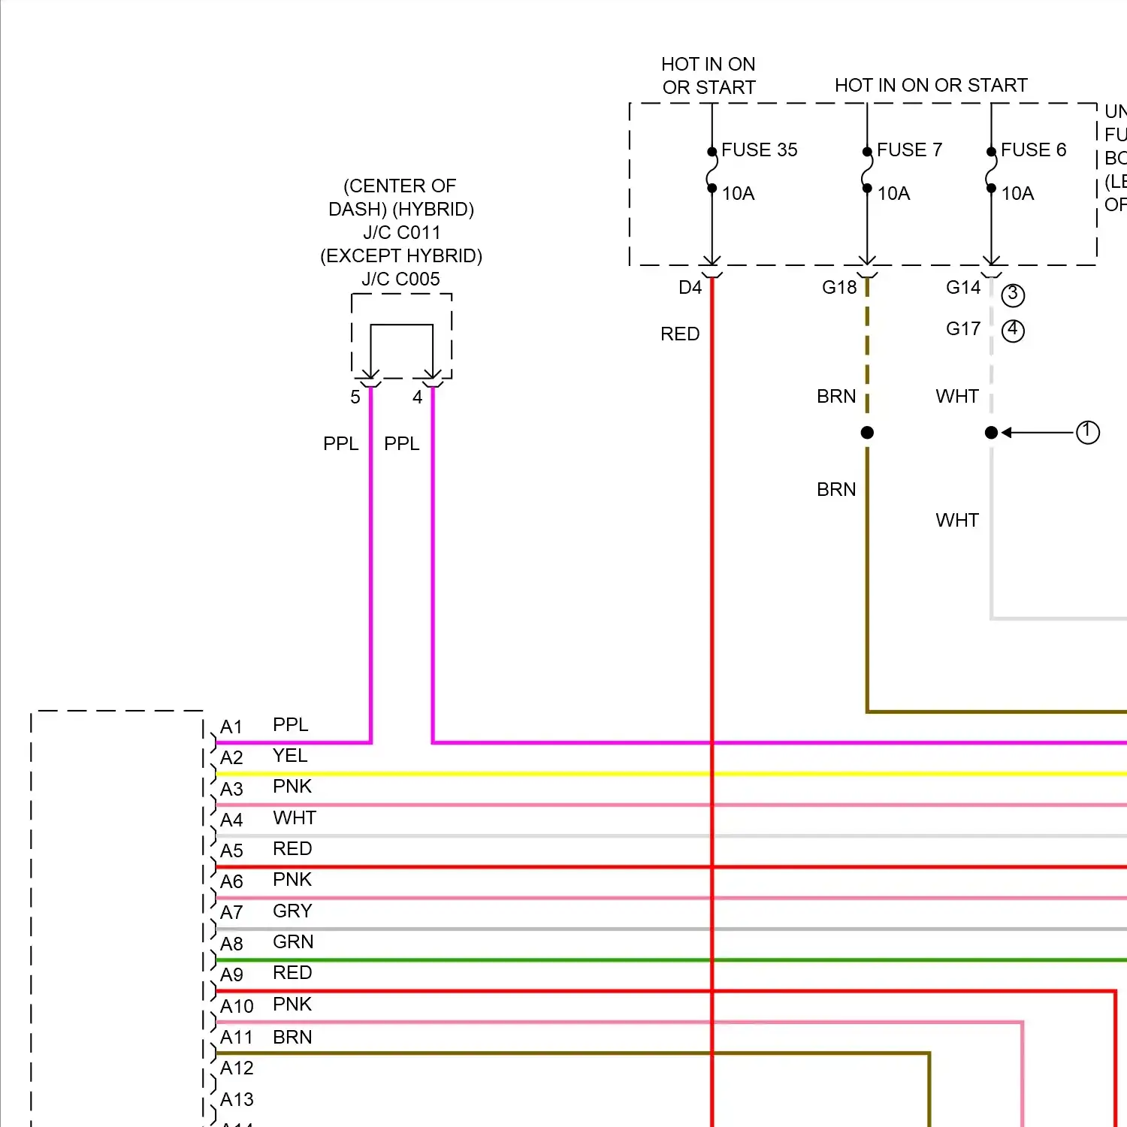Select pin label A10
The height and width of the screenshot is (1127, 1127).
click(237, 1007)
